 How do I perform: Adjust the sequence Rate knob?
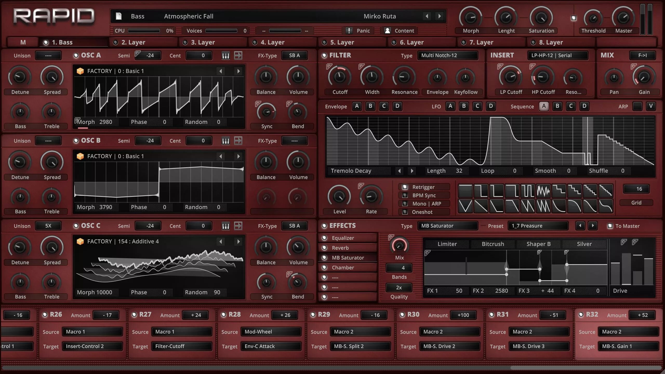(x=371, y=196)
